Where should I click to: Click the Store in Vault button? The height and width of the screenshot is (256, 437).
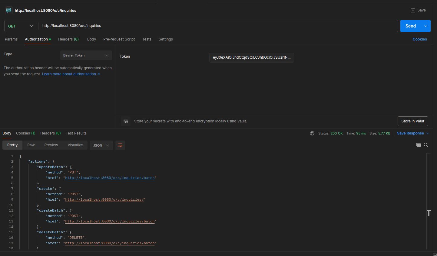(413, 121)
